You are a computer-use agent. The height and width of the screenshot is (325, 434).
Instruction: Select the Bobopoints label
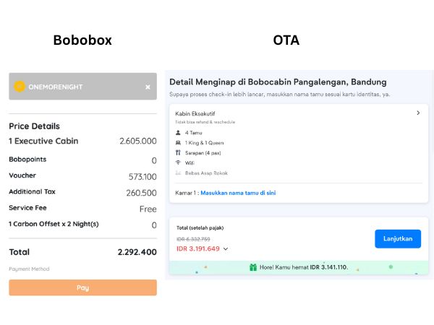27,159
